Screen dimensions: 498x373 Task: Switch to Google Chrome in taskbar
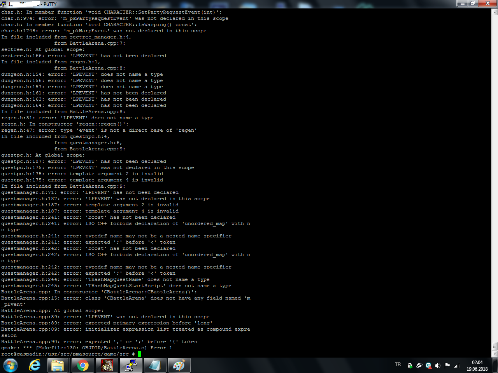[82, 366]
